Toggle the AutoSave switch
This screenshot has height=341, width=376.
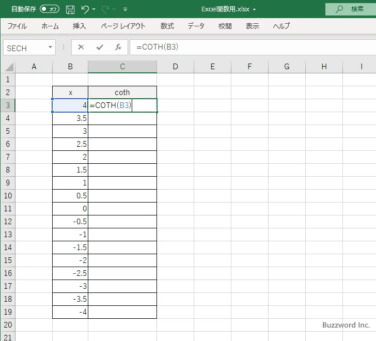50,9
